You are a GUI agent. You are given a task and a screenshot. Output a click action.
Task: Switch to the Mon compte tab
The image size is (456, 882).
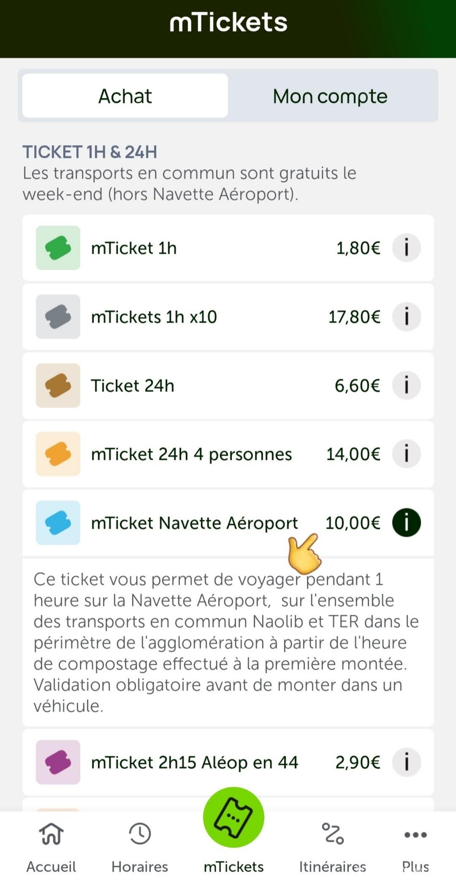point(330,96)
